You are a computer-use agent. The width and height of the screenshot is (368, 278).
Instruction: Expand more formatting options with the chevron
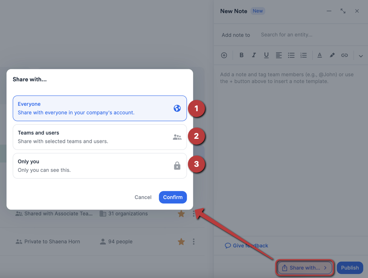361,56
